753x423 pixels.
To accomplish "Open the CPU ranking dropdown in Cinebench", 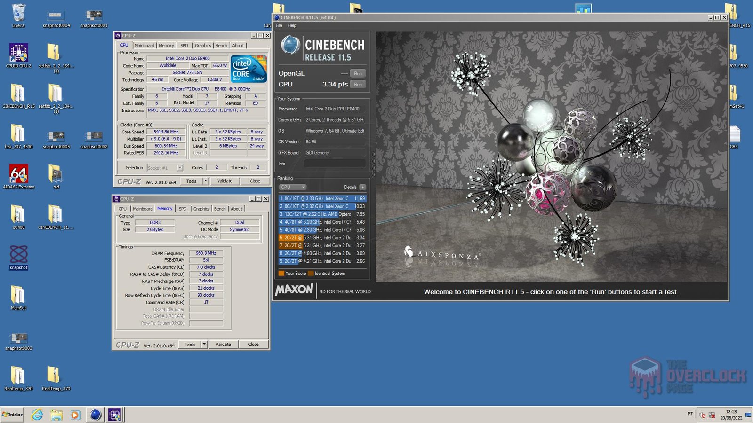I will (292, 187).
